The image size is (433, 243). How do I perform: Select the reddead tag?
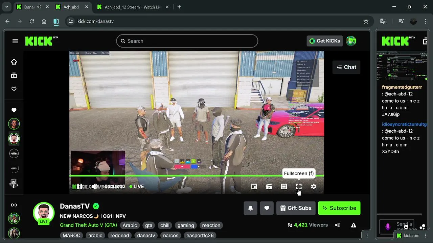click(x=120, y=236)
